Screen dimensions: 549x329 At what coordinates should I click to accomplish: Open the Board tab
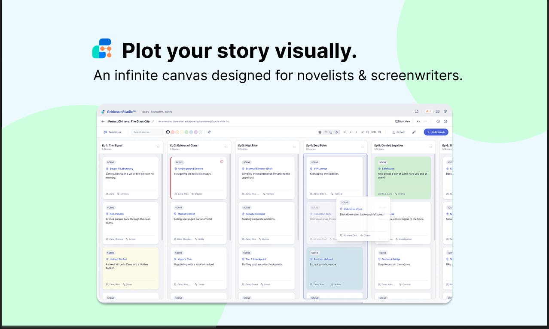[x=146, y=112]
